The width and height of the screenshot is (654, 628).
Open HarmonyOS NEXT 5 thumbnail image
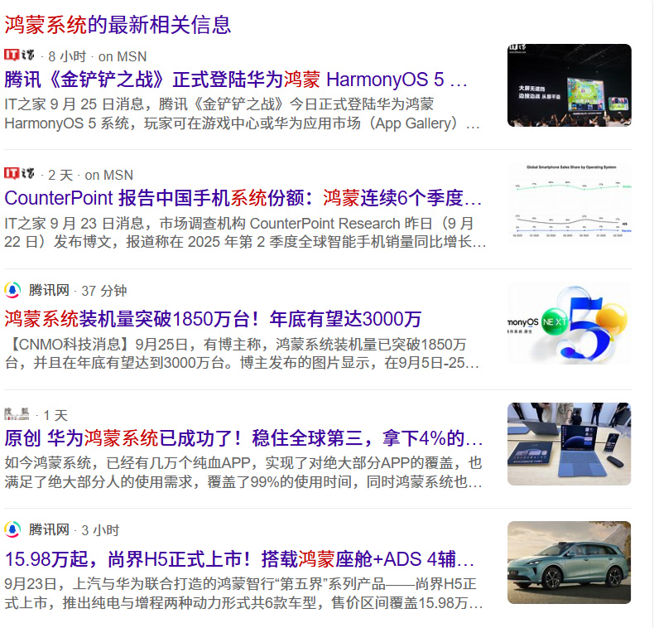(569, 323)
